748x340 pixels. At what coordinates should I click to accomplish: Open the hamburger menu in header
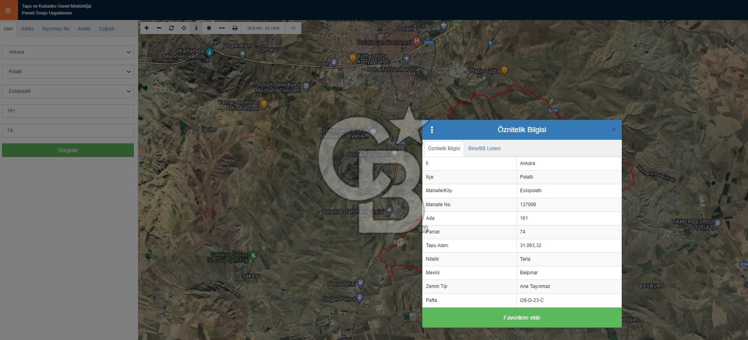tap(8, 10)
